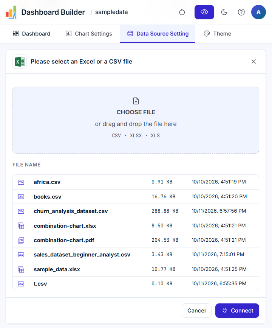Screen dimensions: 272x328
Task: Click spreadsheet icon beside combination-chart.xlsx
Action: [21, 226]
